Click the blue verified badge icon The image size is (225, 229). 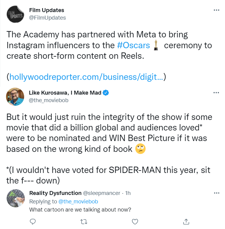[x=106, y=93]
